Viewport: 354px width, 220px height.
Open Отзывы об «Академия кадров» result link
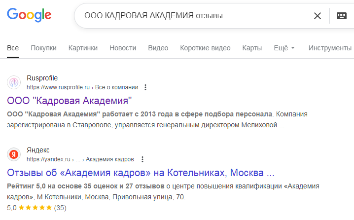141,173
